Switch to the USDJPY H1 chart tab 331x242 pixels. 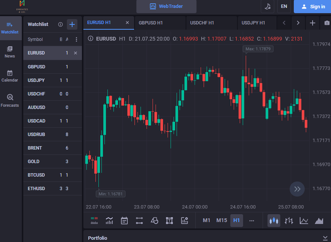click(x=257, y=23)
